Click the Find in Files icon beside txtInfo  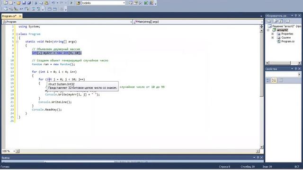tap(78, 3)
